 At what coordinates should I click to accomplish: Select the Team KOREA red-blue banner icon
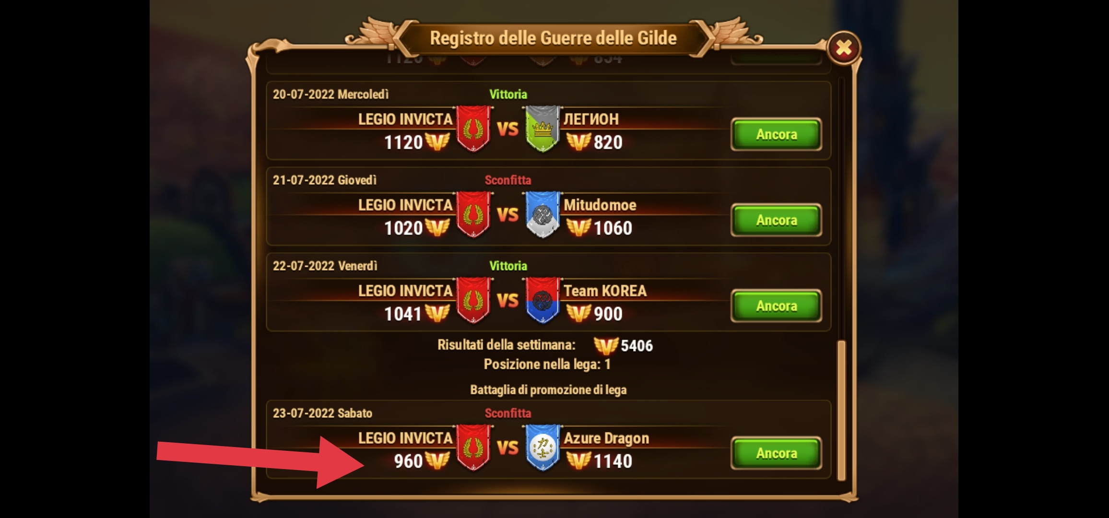tap(543, 300)
